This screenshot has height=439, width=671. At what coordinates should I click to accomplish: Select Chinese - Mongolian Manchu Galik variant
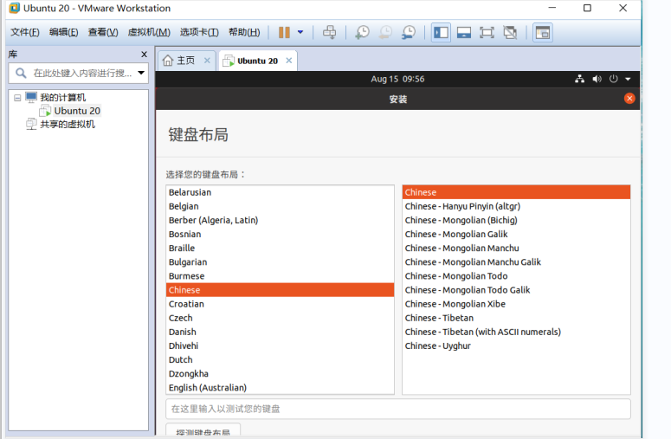516,261
